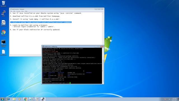
Task: Launch Windows Media Player from taskbar
Action: click(x=20, y=99)
